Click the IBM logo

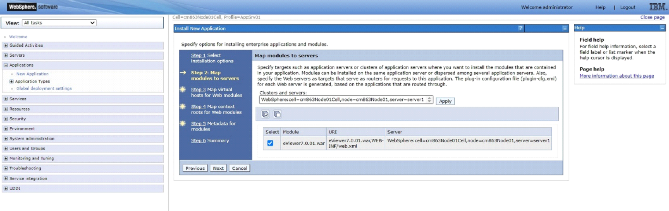[658, 7]
